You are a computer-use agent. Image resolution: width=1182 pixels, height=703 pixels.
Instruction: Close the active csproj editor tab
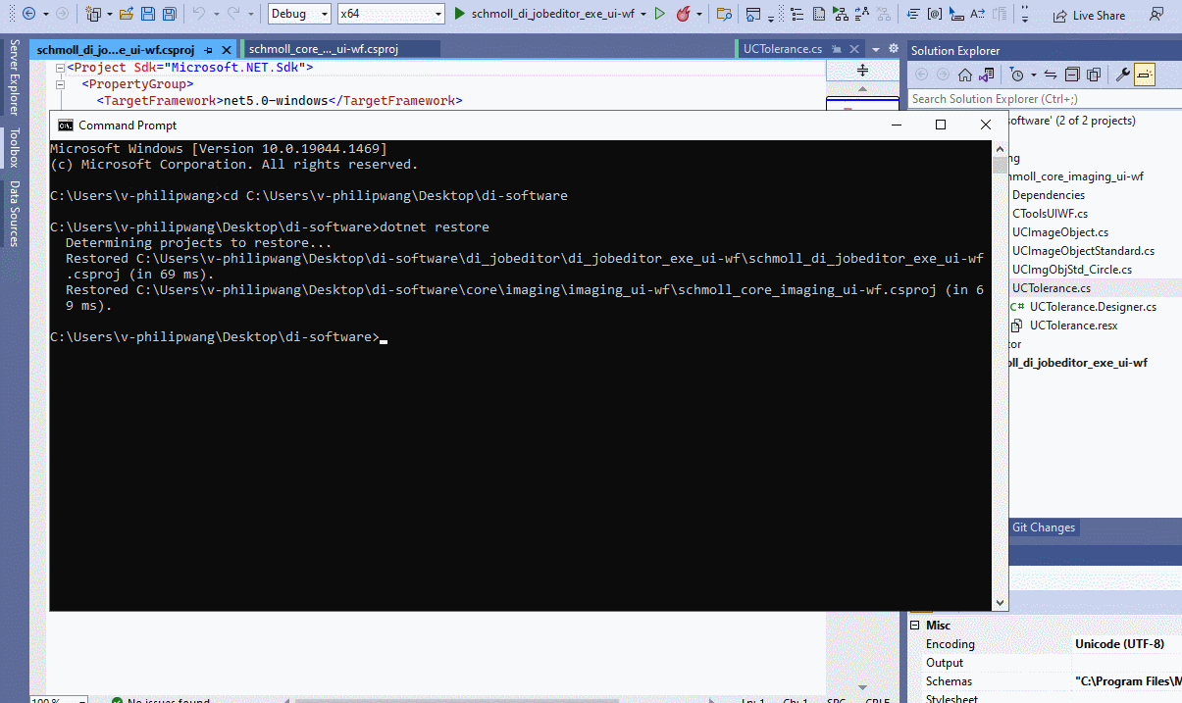227,49
